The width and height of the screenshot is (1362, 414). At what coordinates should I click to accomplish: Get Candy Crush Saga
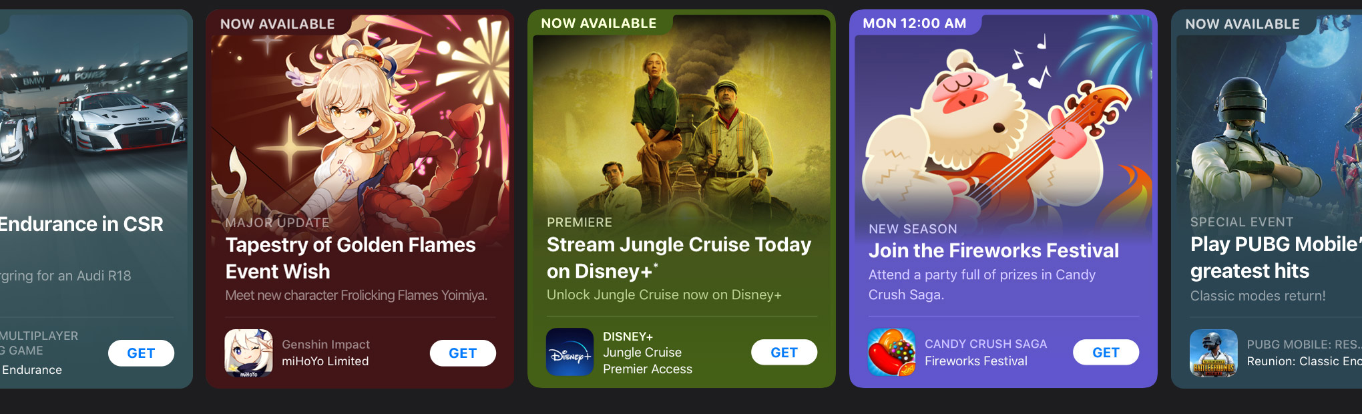[x=1106, y=353]
